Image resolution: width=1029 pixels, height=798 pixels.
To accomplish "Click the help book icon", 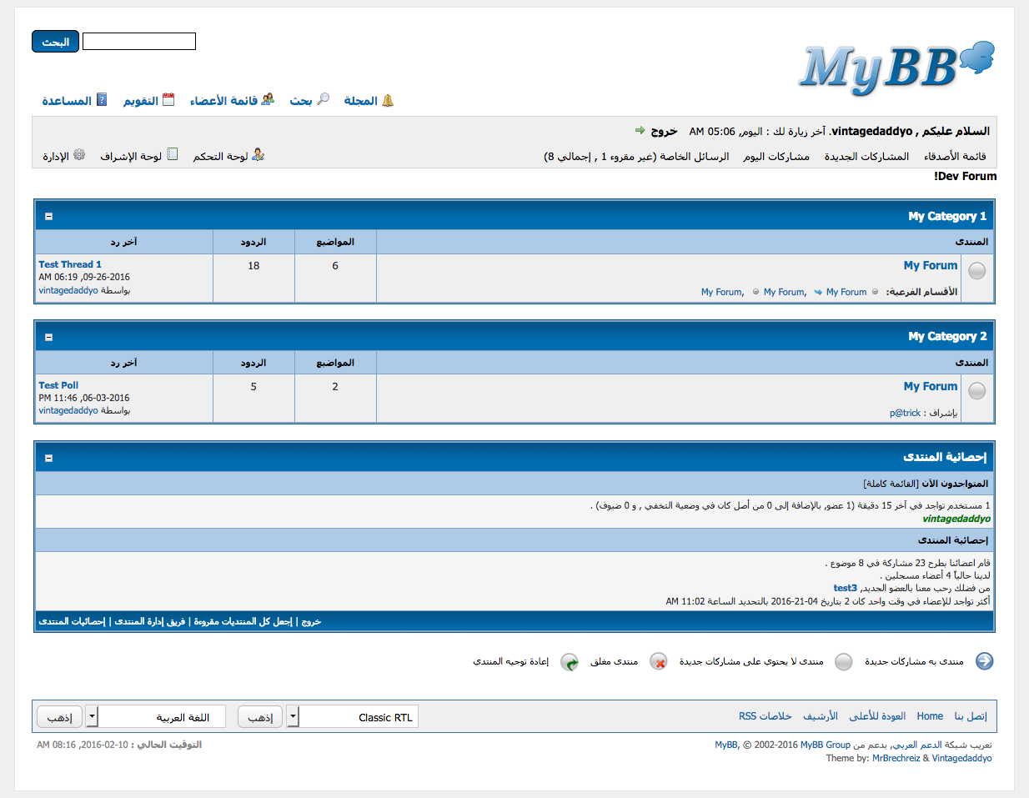I will pyautogui.click(x=102, y=99).
